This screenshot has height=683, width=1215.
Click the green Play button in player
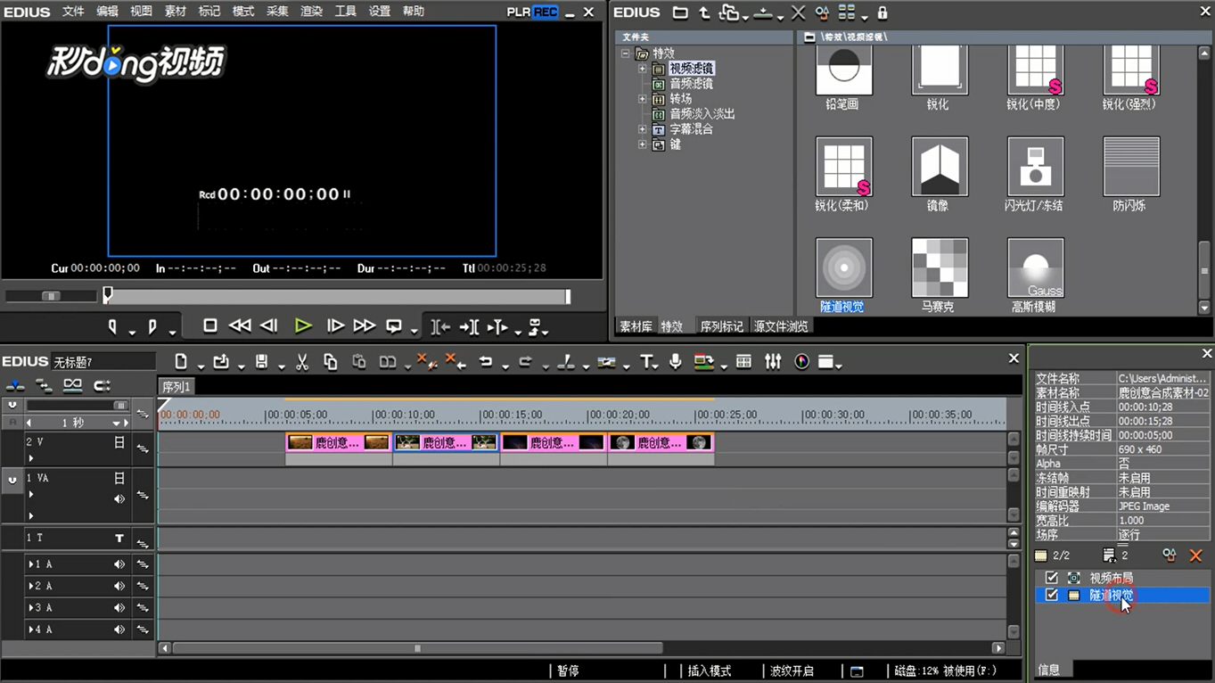coord(303,326)
